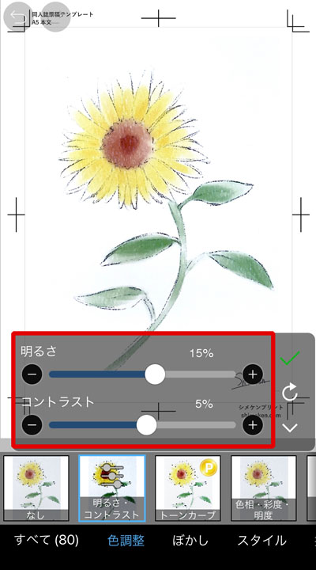Collapse the filter panel with down chevron
The height and width of the screenshot is (570, 316).
[289, 427]
